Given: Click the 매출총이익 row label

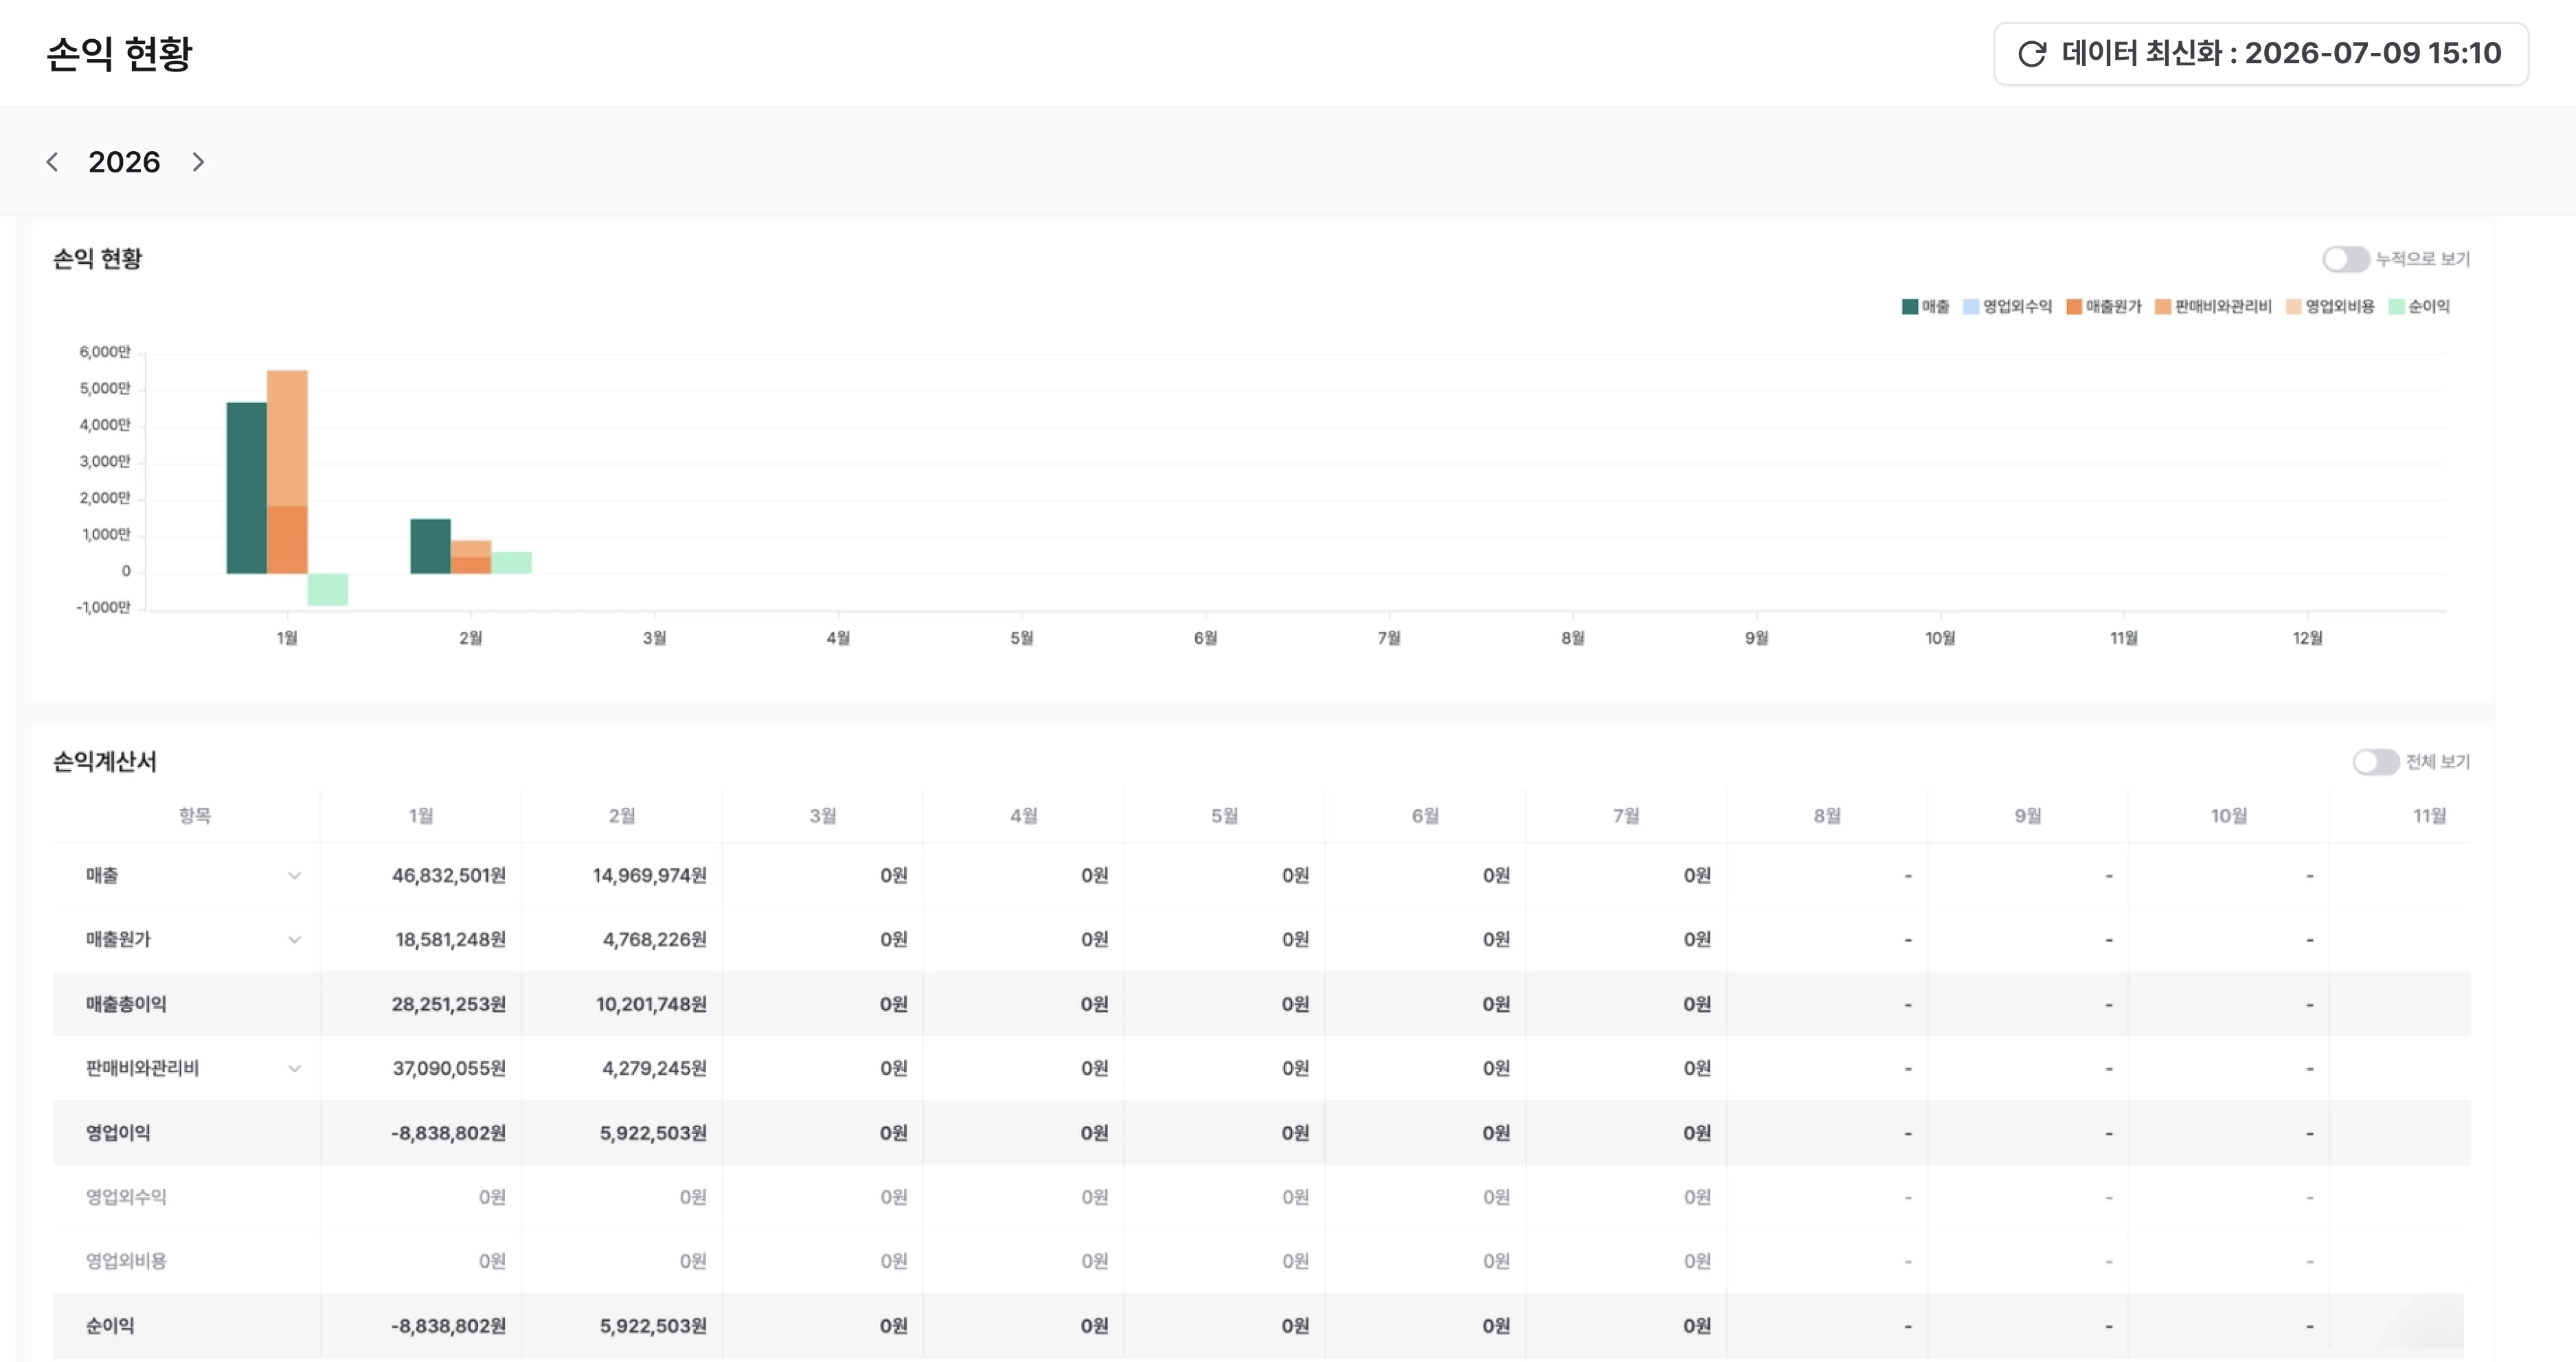Looking at the screenshot, I should 126,1004.
